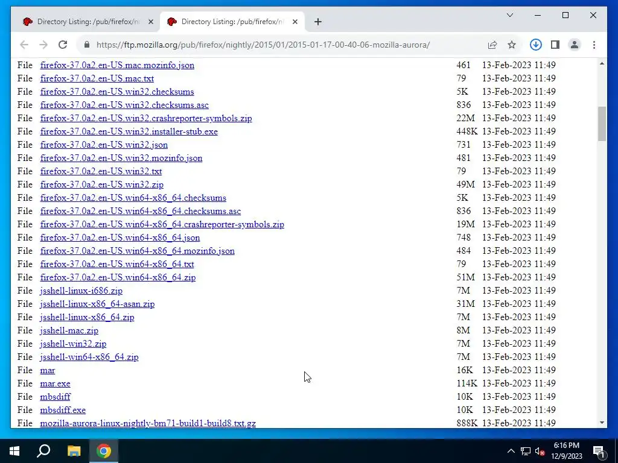Open the network tray icon
618x463 pixels.
(x=526, y=451)
